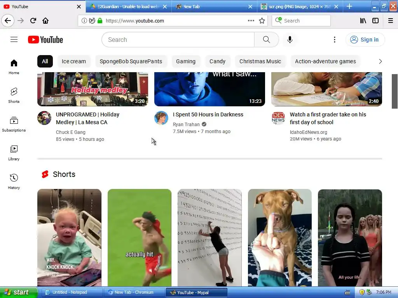Open Watch a first grader title link
The width and height of the screenshot is (398, 298).
click(328, 118)
